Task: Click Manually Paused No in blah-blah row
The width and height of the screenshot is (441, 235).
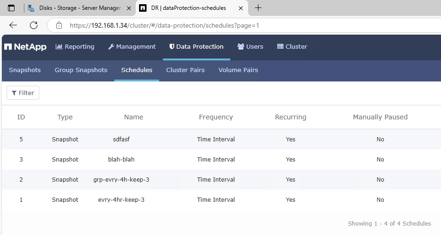Action: point(380,159)
